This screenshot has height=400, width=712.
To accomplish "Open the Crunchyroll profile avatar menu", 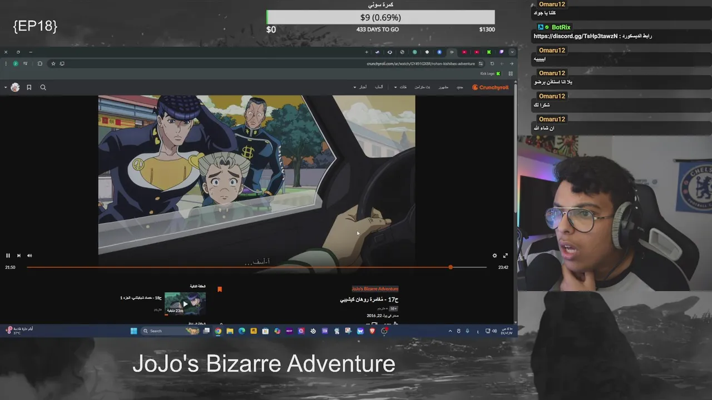I will pos(15,87).
